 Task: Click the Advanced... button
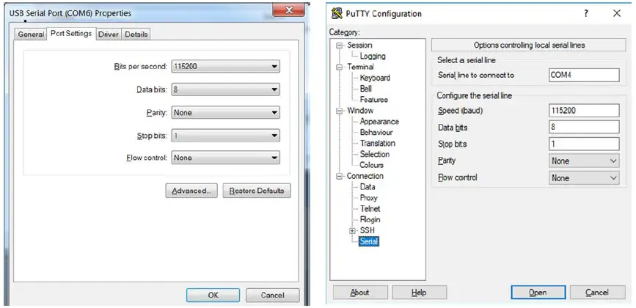click(191, 191)
